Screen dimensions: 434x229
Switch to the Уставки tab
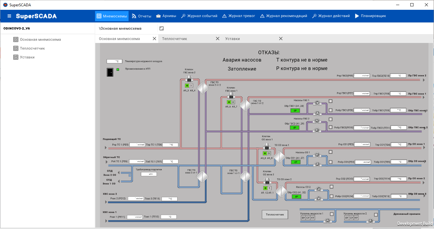[x=232, y=39]
